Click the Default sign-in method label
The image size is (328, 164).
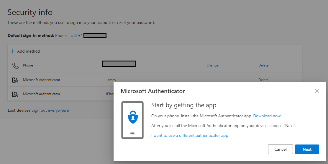point(31,35)
